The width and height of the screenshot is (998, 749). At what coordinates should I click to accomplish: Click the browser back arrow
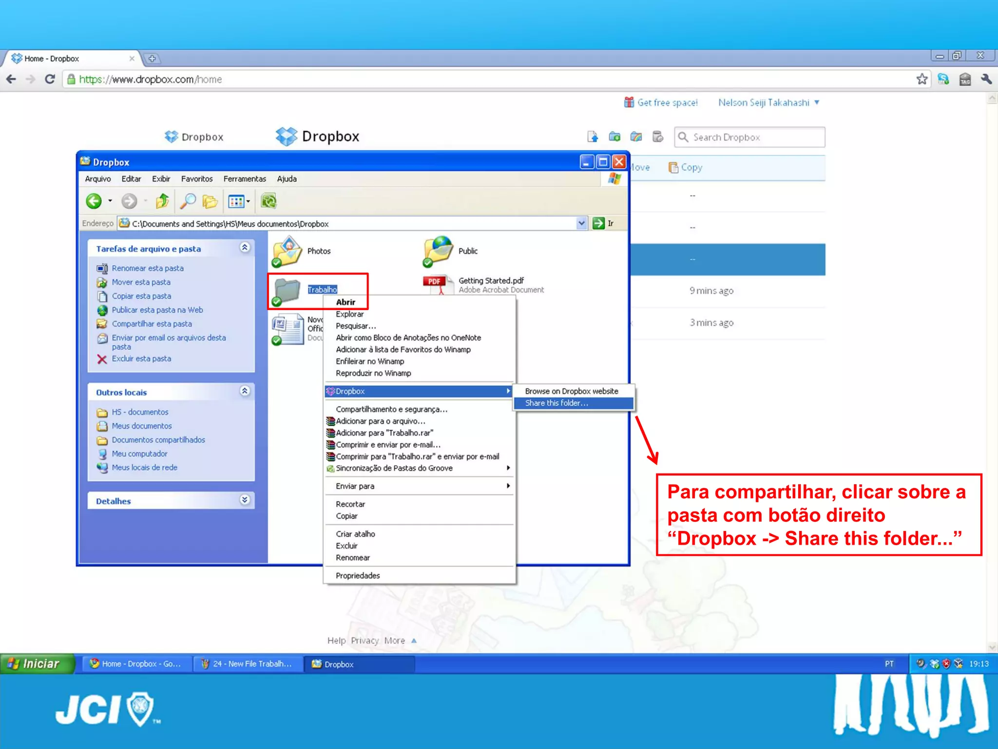12,79
